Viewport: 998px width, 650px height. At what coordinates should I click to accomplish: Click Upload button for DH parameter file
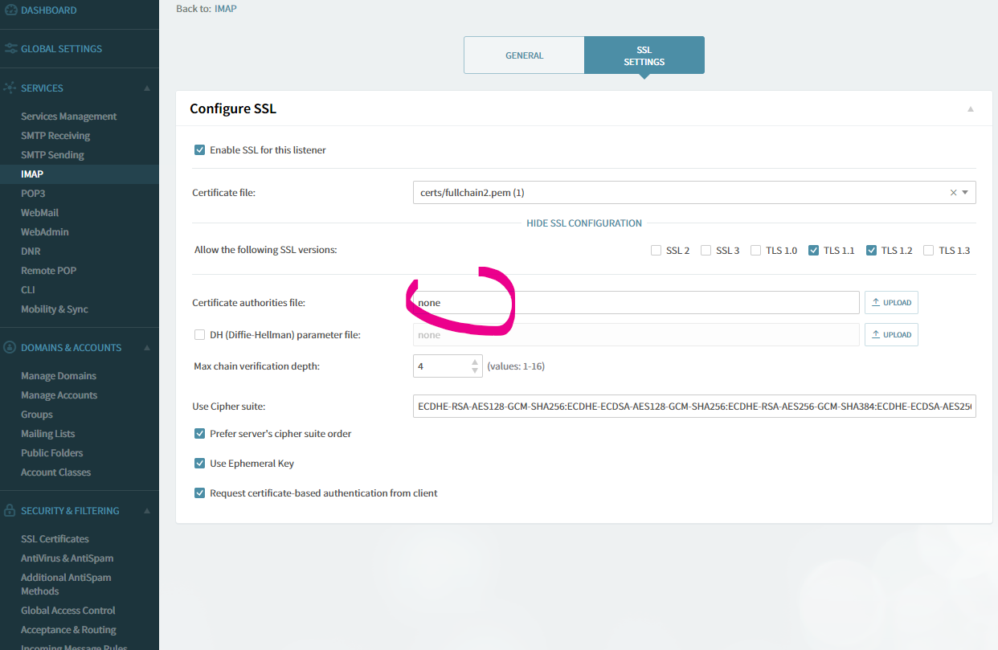pyautogui.click(x=891, y=335)
